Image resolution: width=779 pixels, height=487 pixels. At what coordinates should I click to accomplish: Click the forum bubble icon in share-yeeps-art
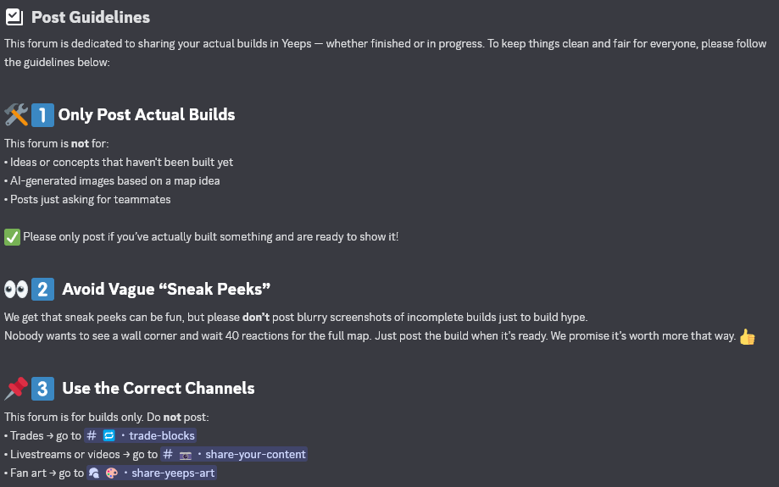(94, 473)
